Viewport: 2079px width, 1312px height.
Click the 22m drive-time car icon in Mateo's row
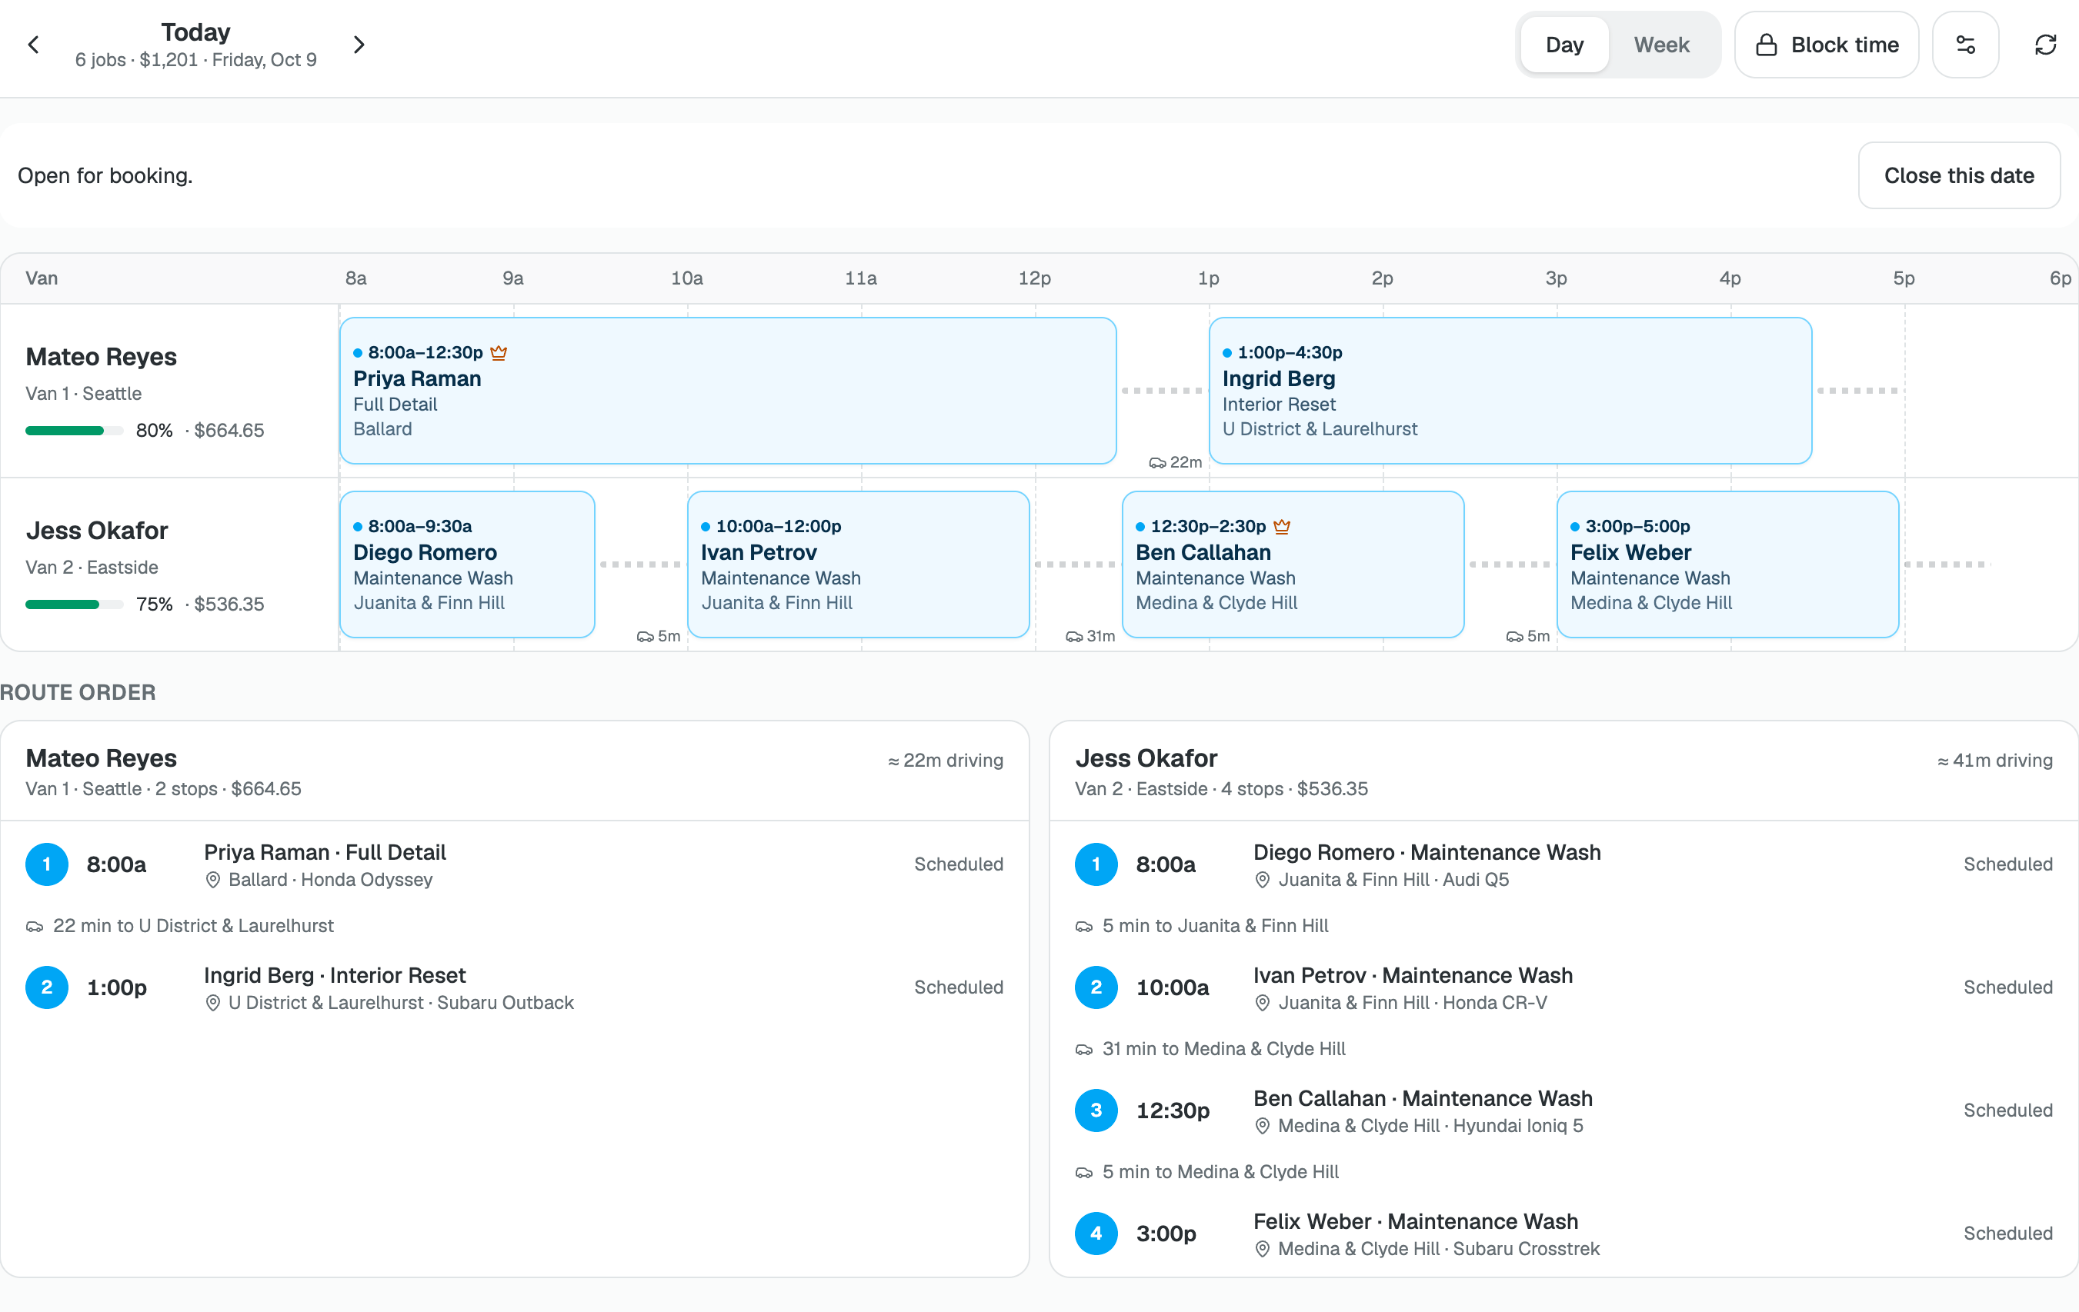coord(1157,463)
